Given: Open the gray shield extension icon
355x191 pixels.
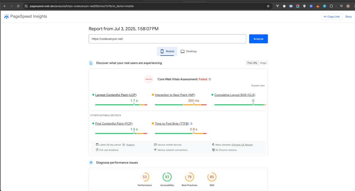Looking at the screenshot, I should (x=304, y=6).
